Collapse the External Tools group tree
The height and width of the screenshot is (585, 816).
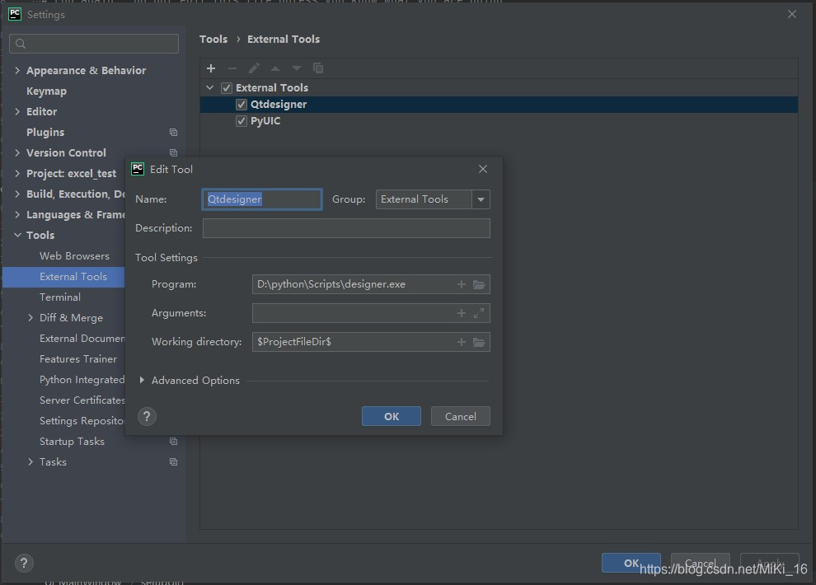click(x=209, y=88)
